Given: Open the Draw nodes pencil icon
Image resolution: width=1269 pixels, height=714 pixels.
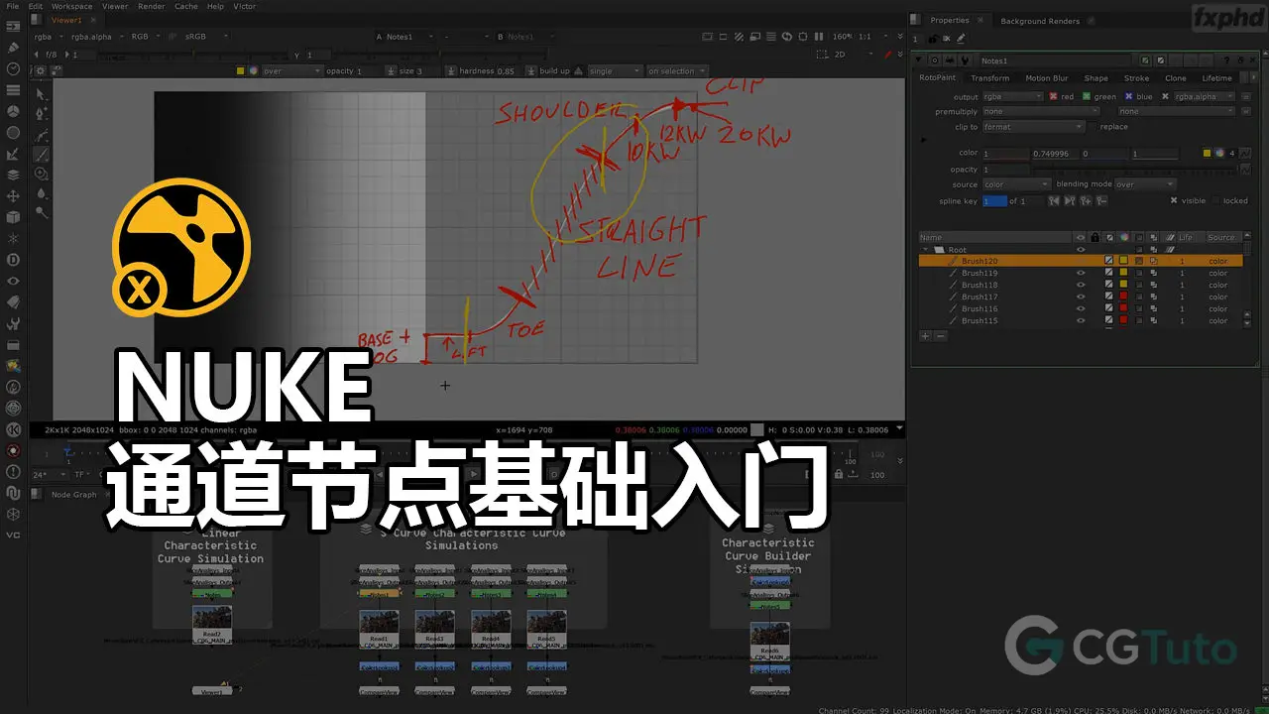Looking at the screenshot, I should tap(13, 47).
